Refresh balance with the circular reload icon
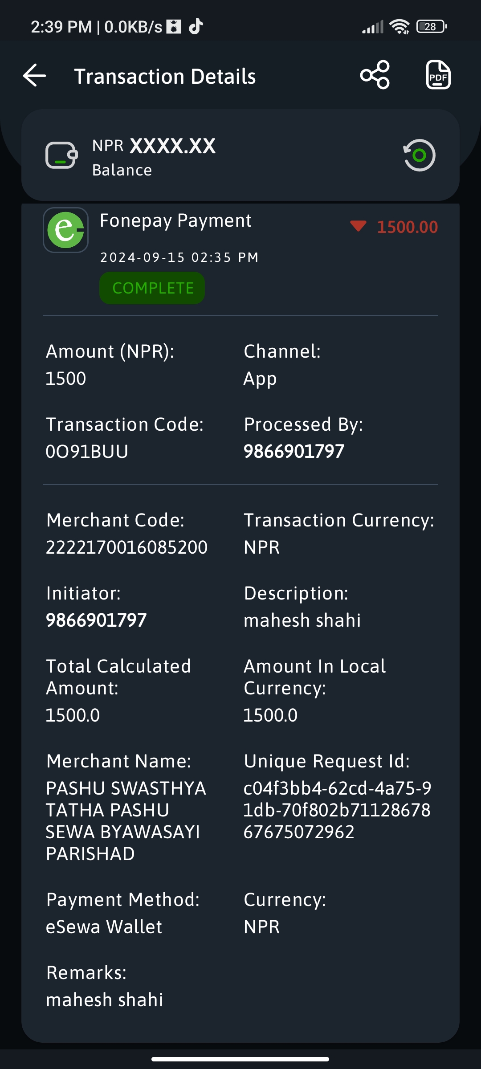Image resolution: width=481 pixels, height=1069 pixels. tap(419, 155)
